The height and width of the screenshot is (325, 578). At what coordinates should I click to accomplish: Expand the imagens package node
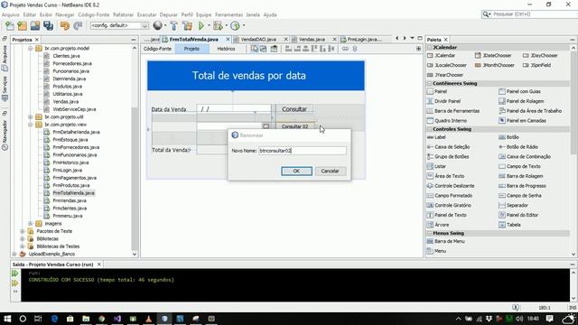click(31, 223)
